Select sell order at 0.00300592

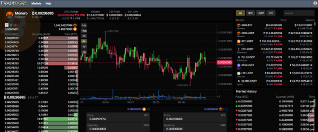41,38
